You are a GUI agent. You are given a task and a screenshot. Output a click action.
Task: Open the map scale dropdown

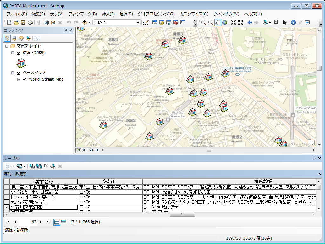coord(138,23)
